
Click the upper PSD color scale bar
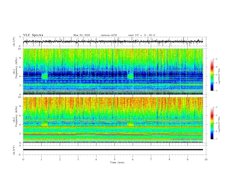[x=212, y=75]
